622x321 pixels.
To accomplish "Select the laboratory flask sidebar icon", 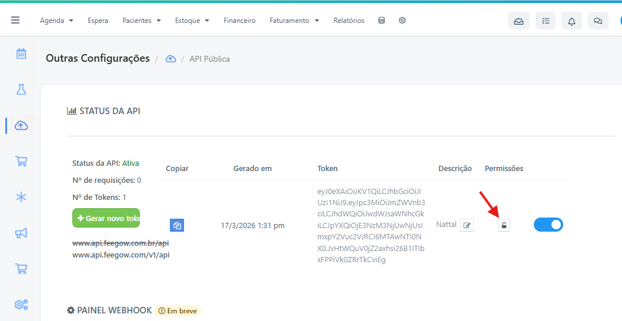I will coord(21,89).
